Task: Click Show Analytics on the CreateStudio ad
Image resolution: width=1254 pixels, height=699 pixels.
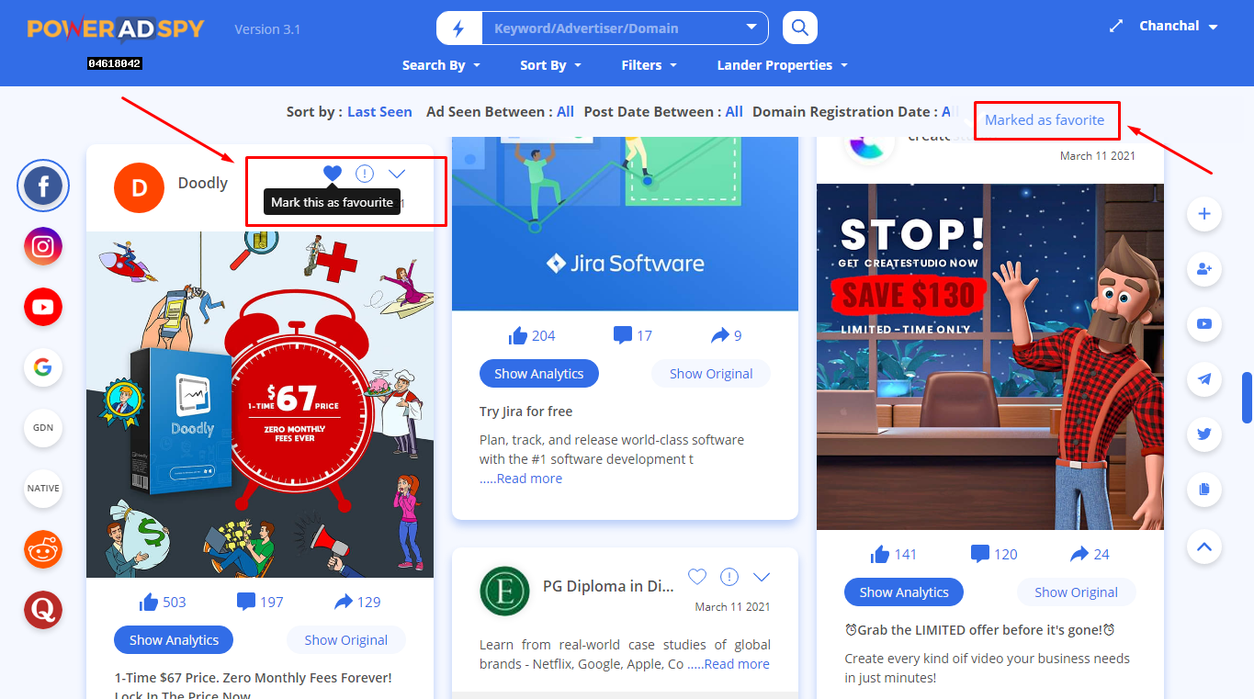Action: point(904,592)
